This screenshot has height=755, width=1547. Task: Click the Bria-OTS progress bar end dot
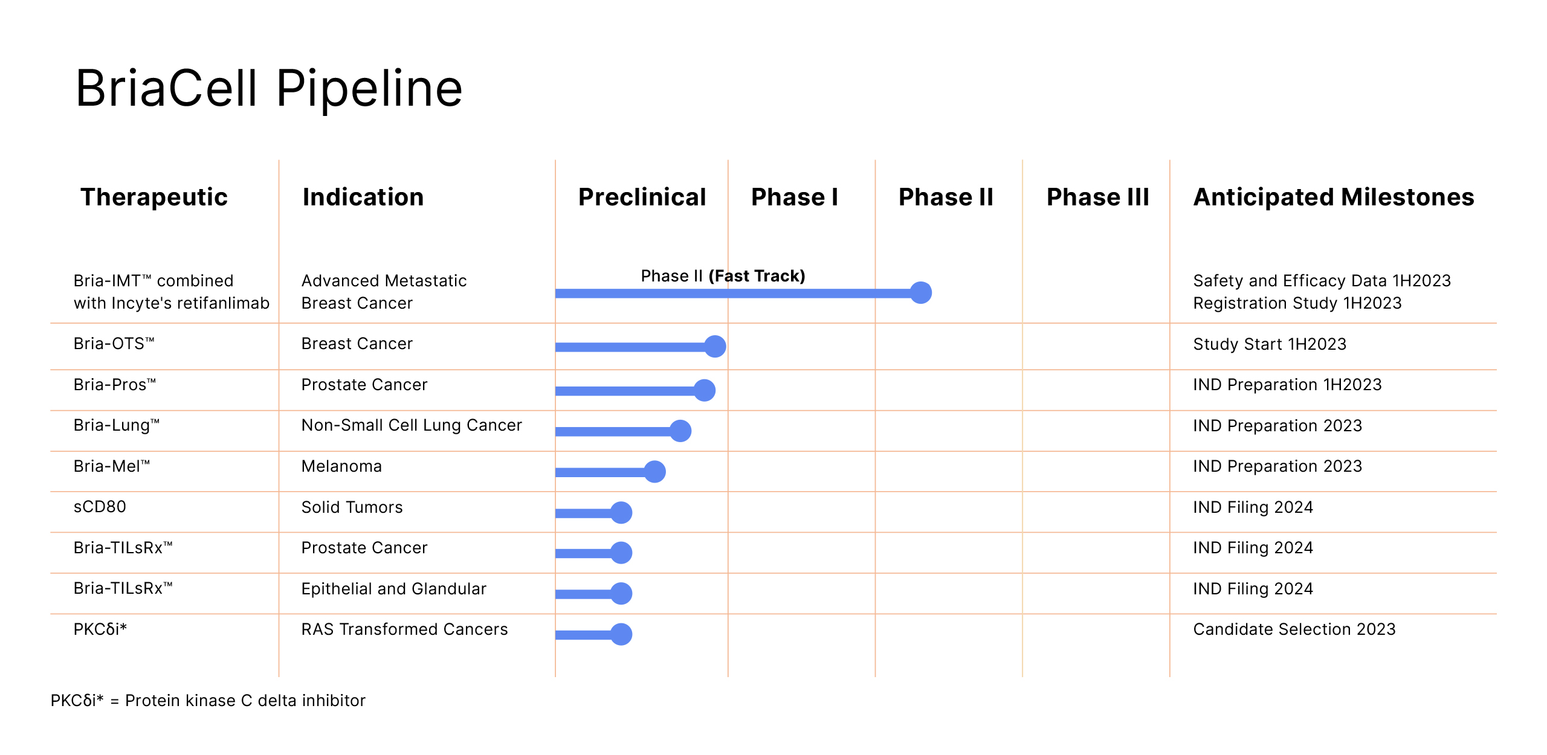(715, 346)
